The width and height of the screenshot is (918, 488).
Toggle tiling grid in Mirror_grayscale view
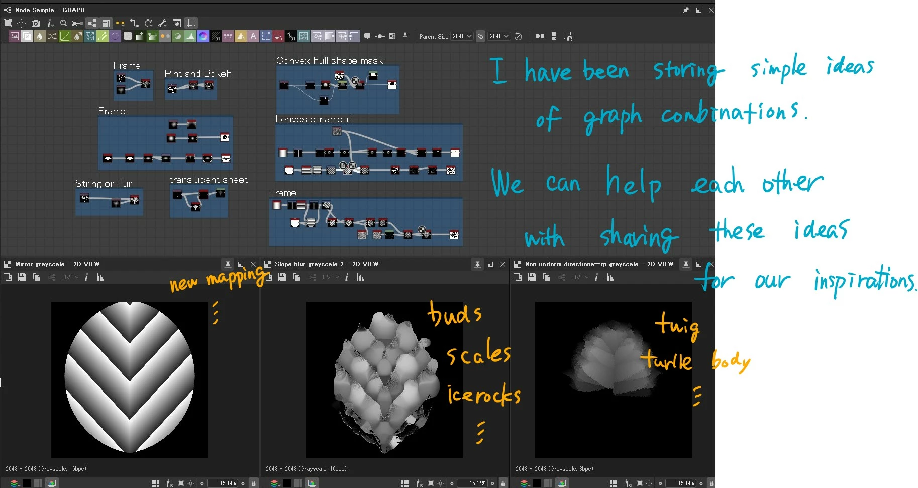155,483
